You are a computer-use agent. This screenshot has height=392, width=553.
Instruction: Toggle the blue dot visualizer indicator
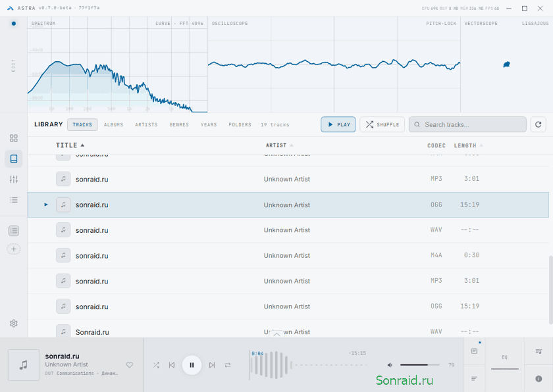point(13,24)
